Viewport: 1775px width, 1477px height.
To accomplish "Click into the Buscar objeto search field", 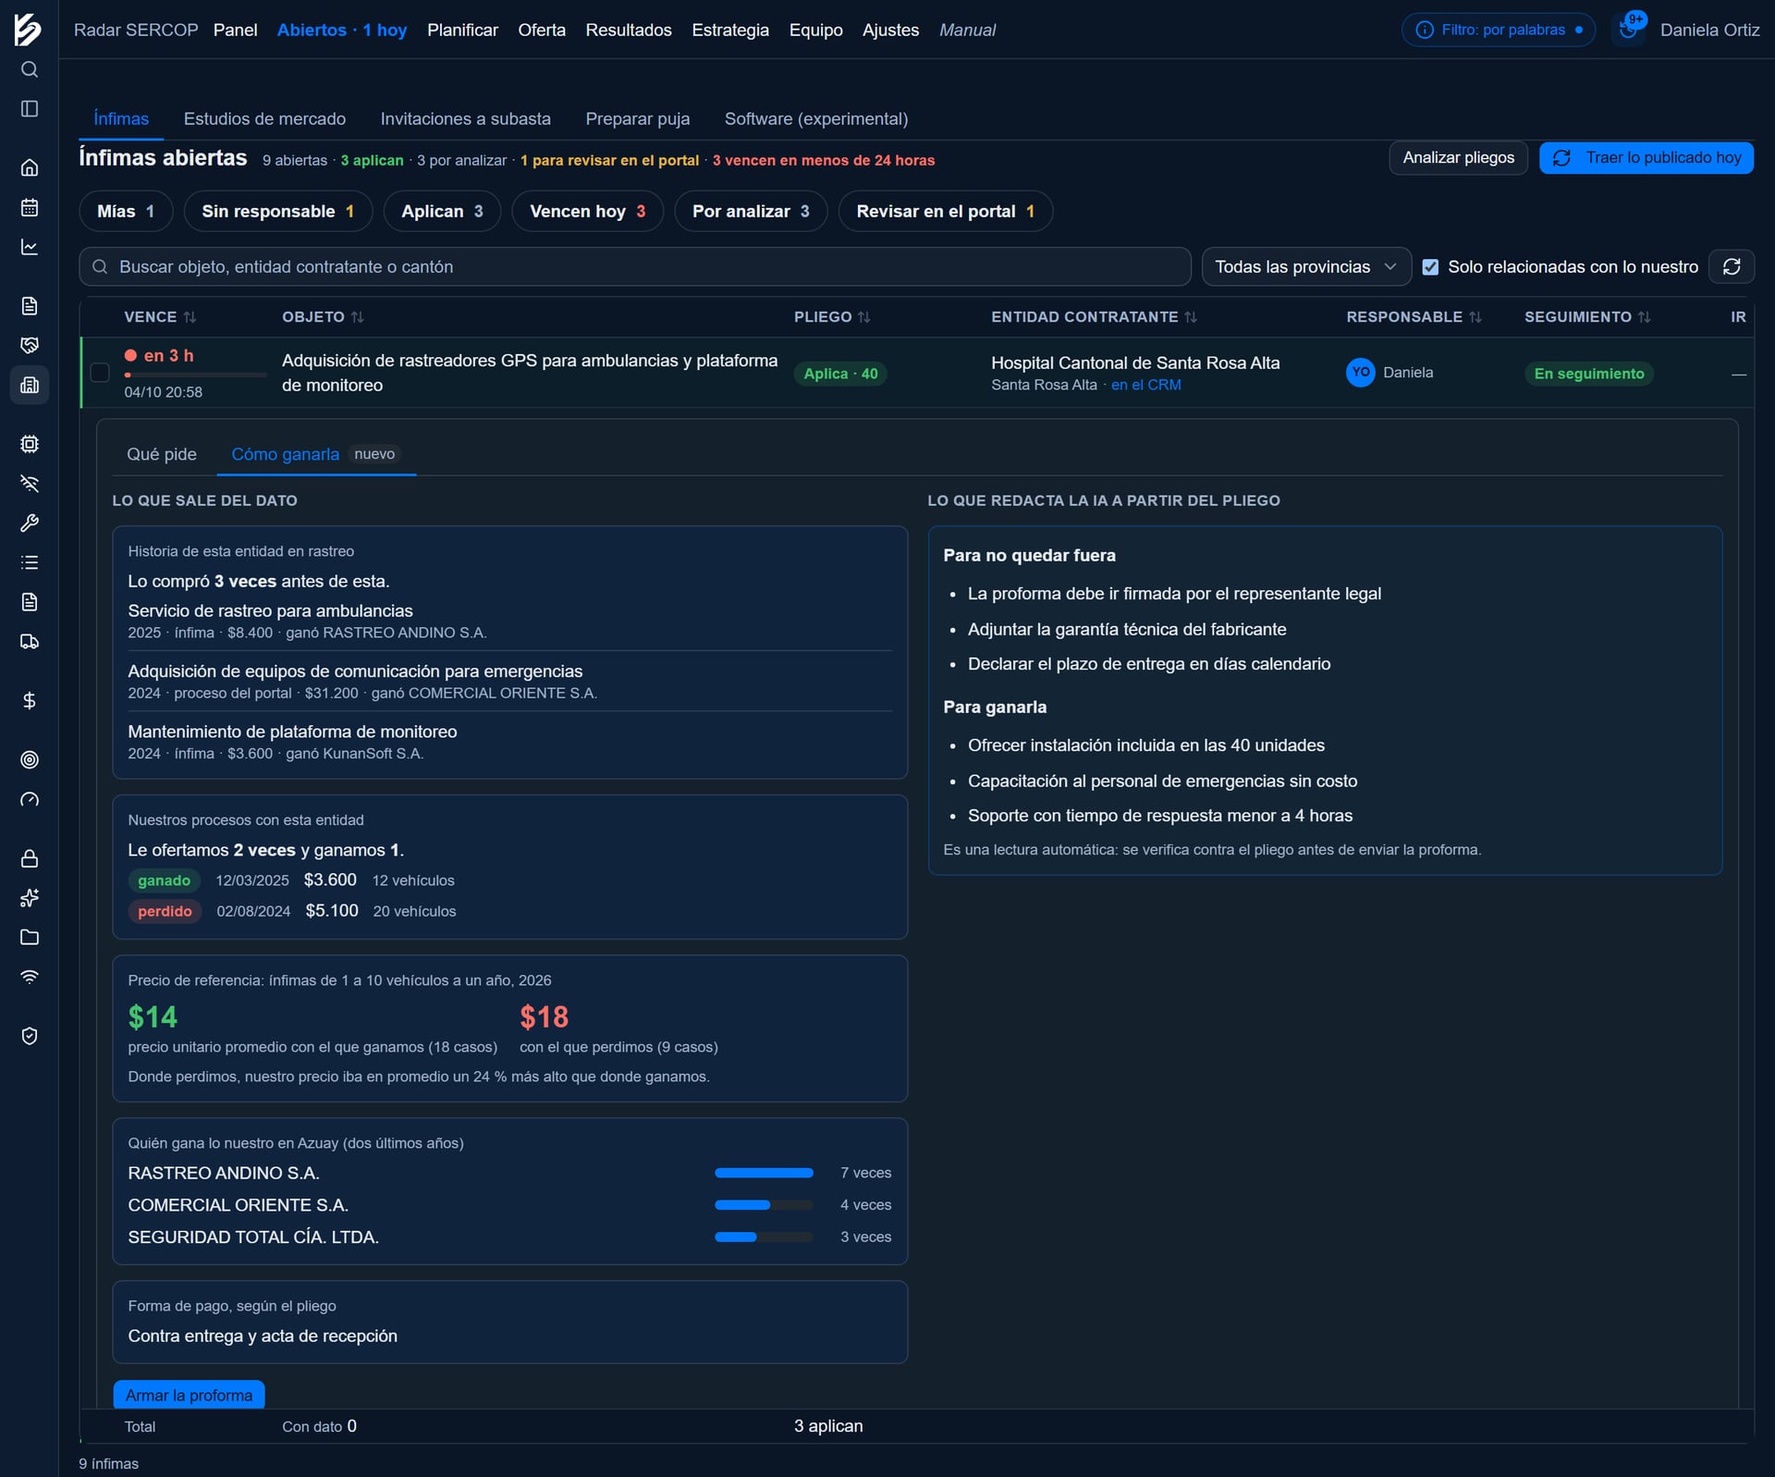I will tap(635, 266).
